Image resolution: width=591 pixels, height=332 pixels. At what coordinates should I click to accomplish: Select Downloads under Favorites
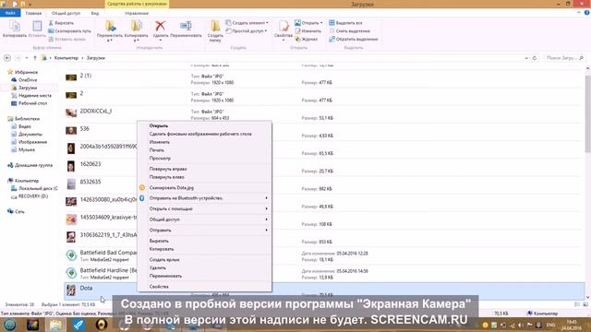(28, 88)
